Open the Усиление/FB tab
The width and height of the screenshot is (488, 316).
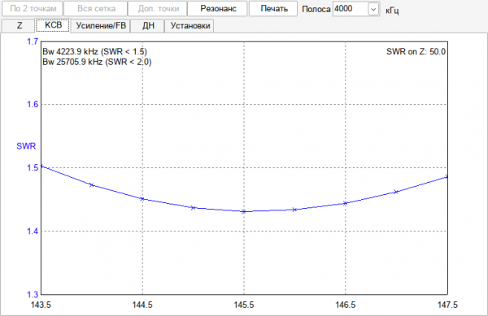click(x=101, y=26)
